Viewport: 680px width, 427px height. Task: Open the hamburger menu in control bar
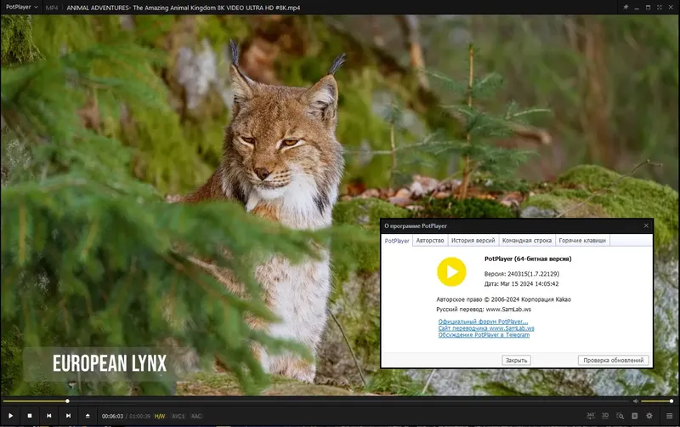669,416
